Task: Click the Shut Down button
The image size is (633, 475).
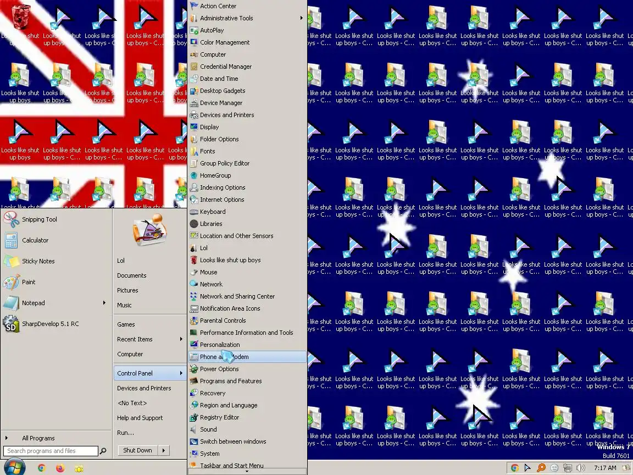Action: [138, 450]
